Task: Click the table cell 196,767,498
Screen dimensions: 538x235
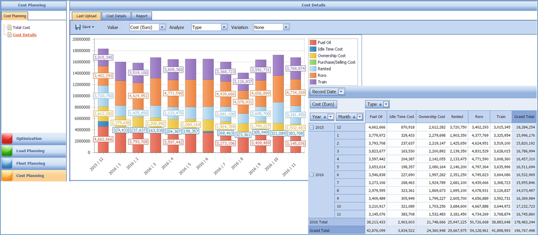Action: point(523,230)
